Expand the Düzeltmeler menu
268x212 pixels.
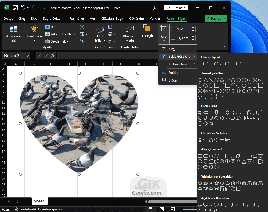(x=34, y=34)
